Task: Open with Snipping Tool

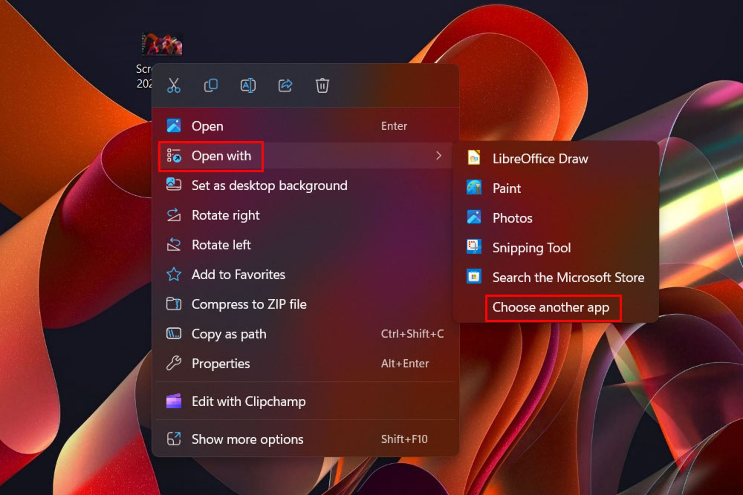Action: pyautogui.click(x=556, y=248)
